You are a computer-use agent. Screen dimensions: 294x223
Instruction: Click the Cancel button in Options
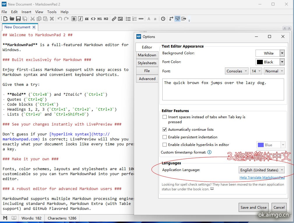coord(279,208)
